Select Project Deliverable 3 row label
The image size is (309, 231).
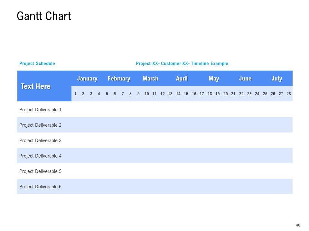point(40,141)
